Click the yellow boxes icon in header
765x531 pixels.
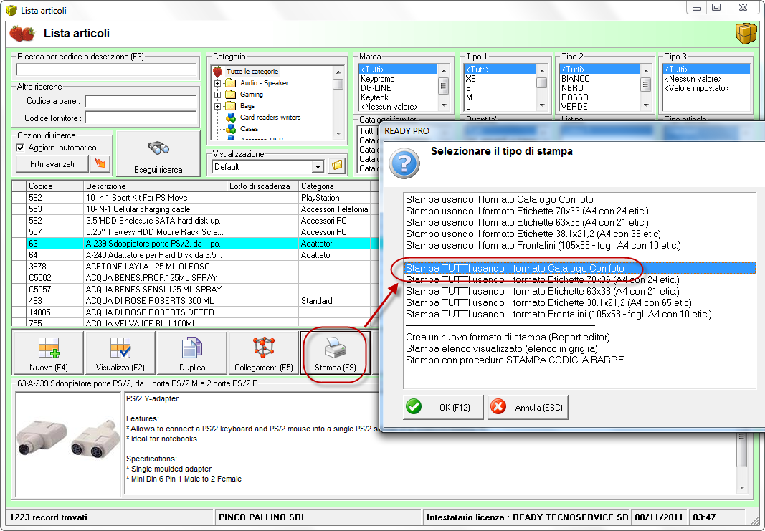point(745,33)
